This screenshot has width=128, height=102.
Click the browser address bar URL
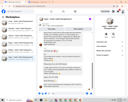click(30, 6)
